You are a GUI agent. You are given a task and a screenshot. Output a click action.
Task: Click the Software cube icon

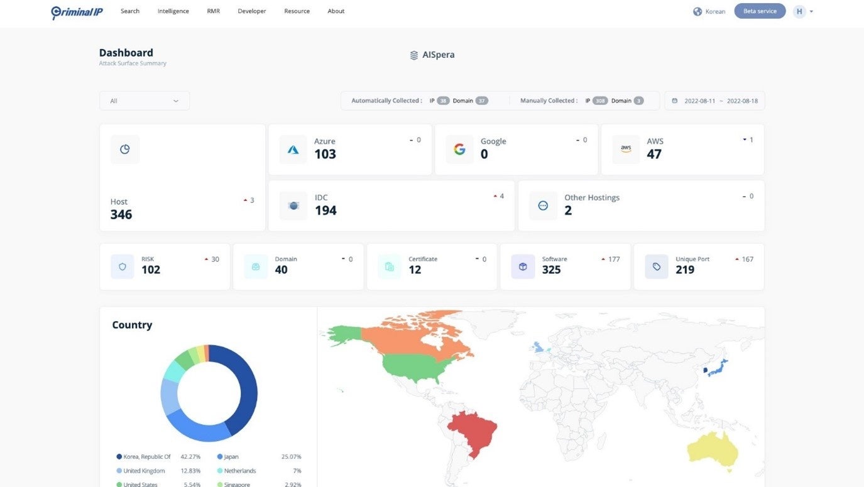(x=523, y=266)
